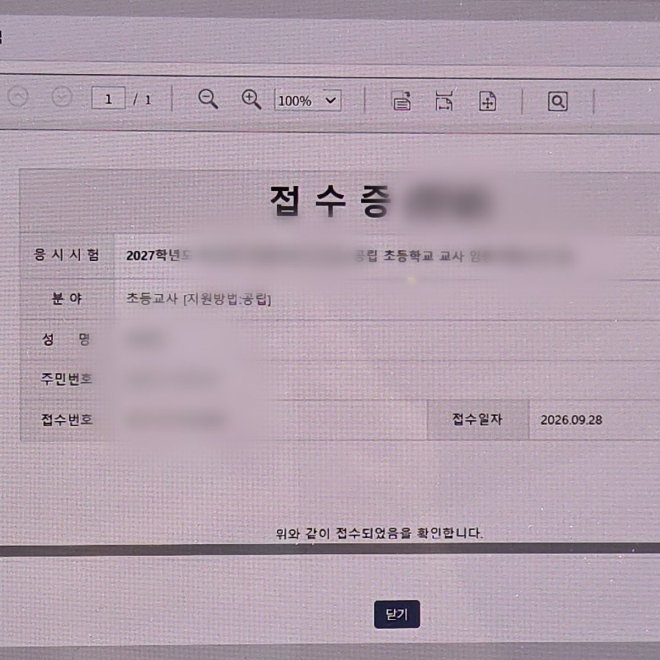
Task: Zoom in with the plus magnifier
Action: pyautogui.click(x=251, y=99)
